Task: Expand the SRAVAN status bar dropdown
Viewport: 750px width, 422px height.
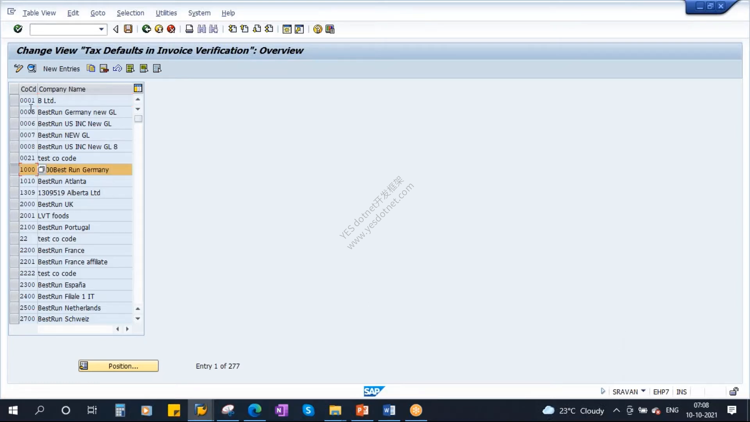Action: (643, 391)
